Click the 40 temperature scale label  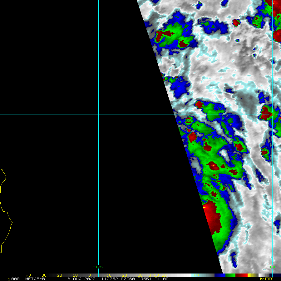click(x=28, y=275)
